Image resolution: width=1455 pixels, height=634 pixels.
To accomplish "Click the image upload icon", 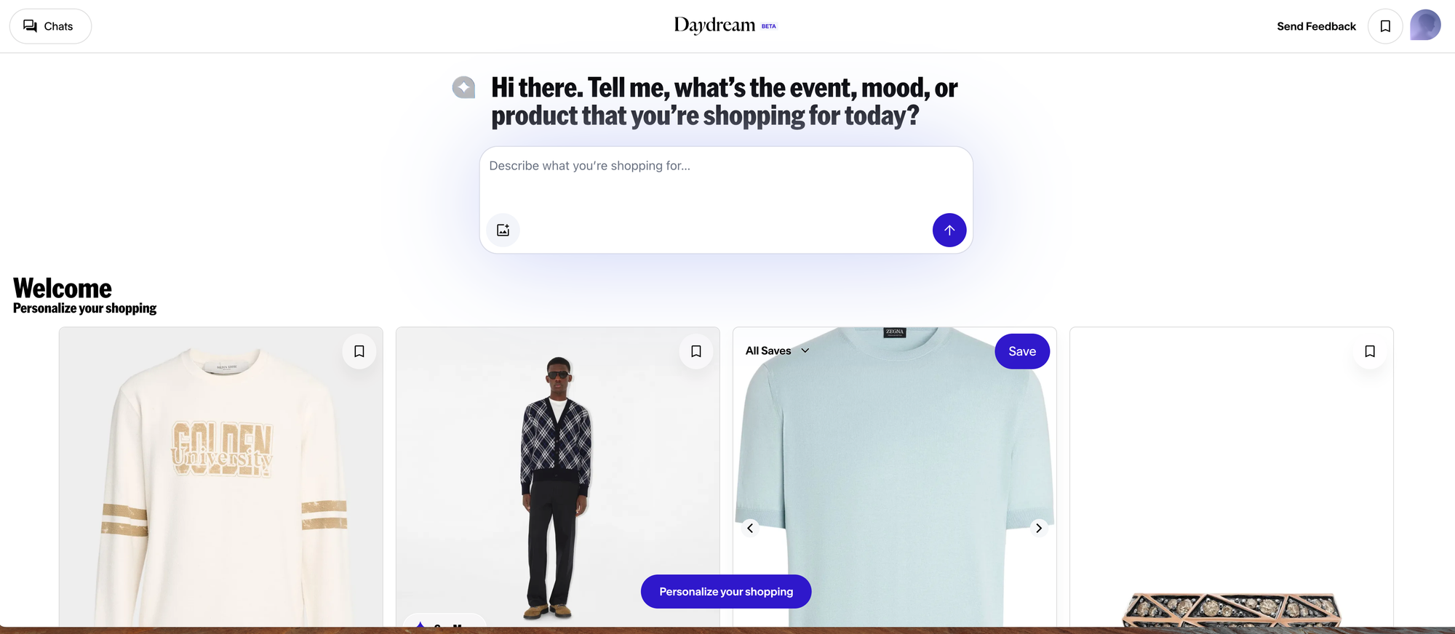I will (x=503, y=230).
